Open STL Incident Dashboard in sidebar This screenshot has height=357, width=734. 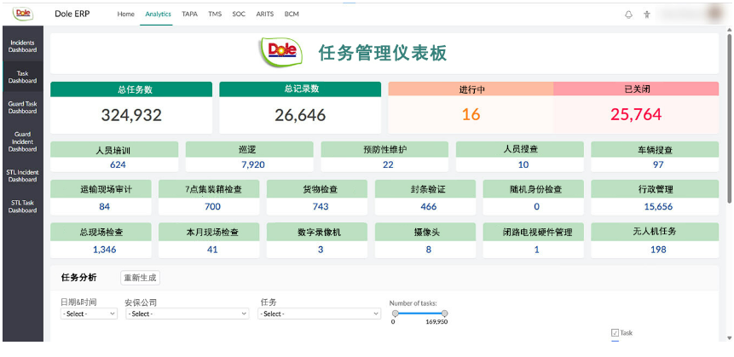pyautogui.click(x=22, y=176)
